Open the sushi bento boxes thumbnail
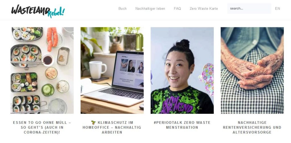The image size is (291, 143). click(x=42, y=70)
